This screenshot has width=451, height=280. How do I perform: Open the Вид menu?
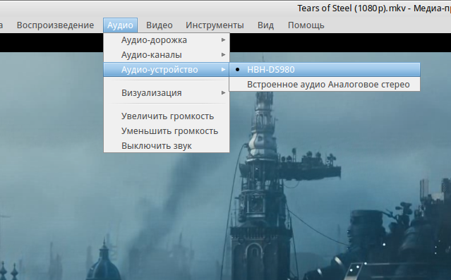pyautogui.click(x=265, y=25)
